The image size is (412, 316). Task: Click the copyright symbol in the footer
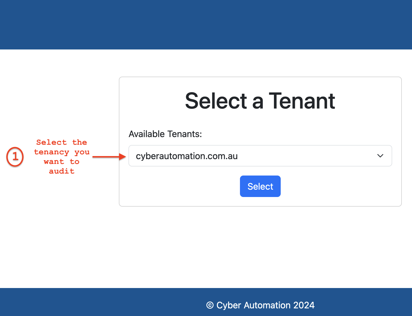(210, 305)
